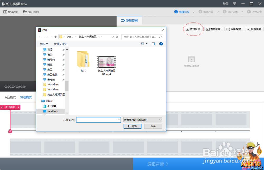Toggle the preview pane icon

pos(154,44)
